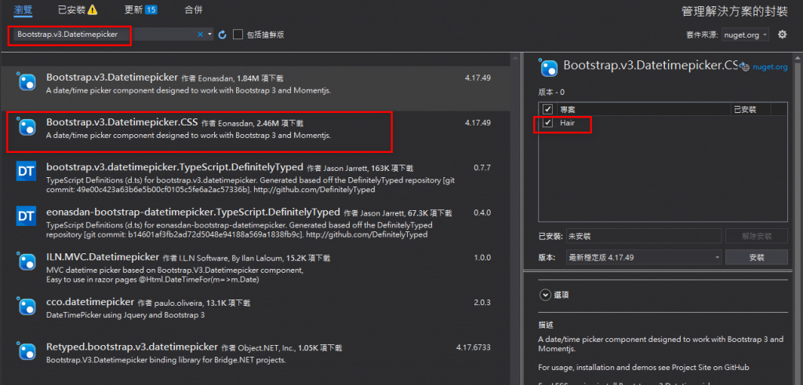Uncheck the Hair project checkbox
This screenshot has width=803, height=385.
click(x=548, y=123)
